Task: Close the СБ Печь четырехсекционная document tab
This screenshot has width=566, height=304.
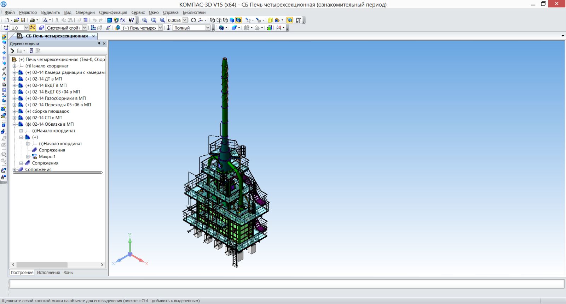Action: (x=94, y=36)
